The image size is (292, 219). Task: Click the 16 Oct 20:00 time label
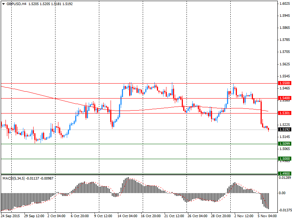(x=151, y=216)
